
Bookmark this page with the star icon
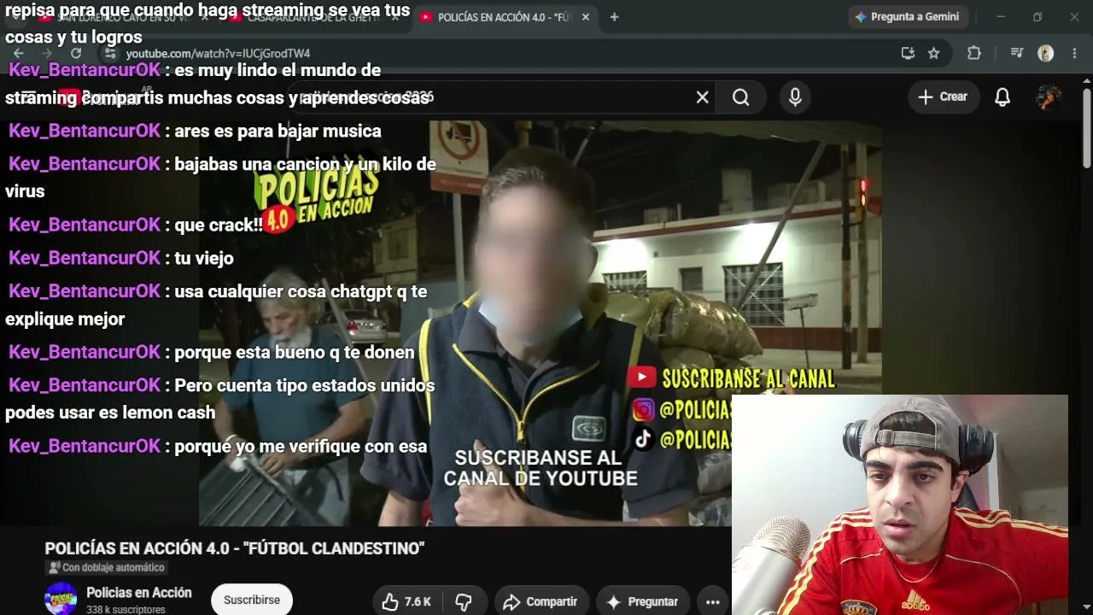click(934, 53)
